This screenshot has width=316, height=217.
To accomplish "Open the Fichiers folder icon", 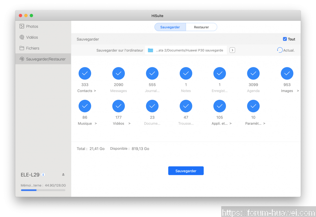I will coord(22,48).
